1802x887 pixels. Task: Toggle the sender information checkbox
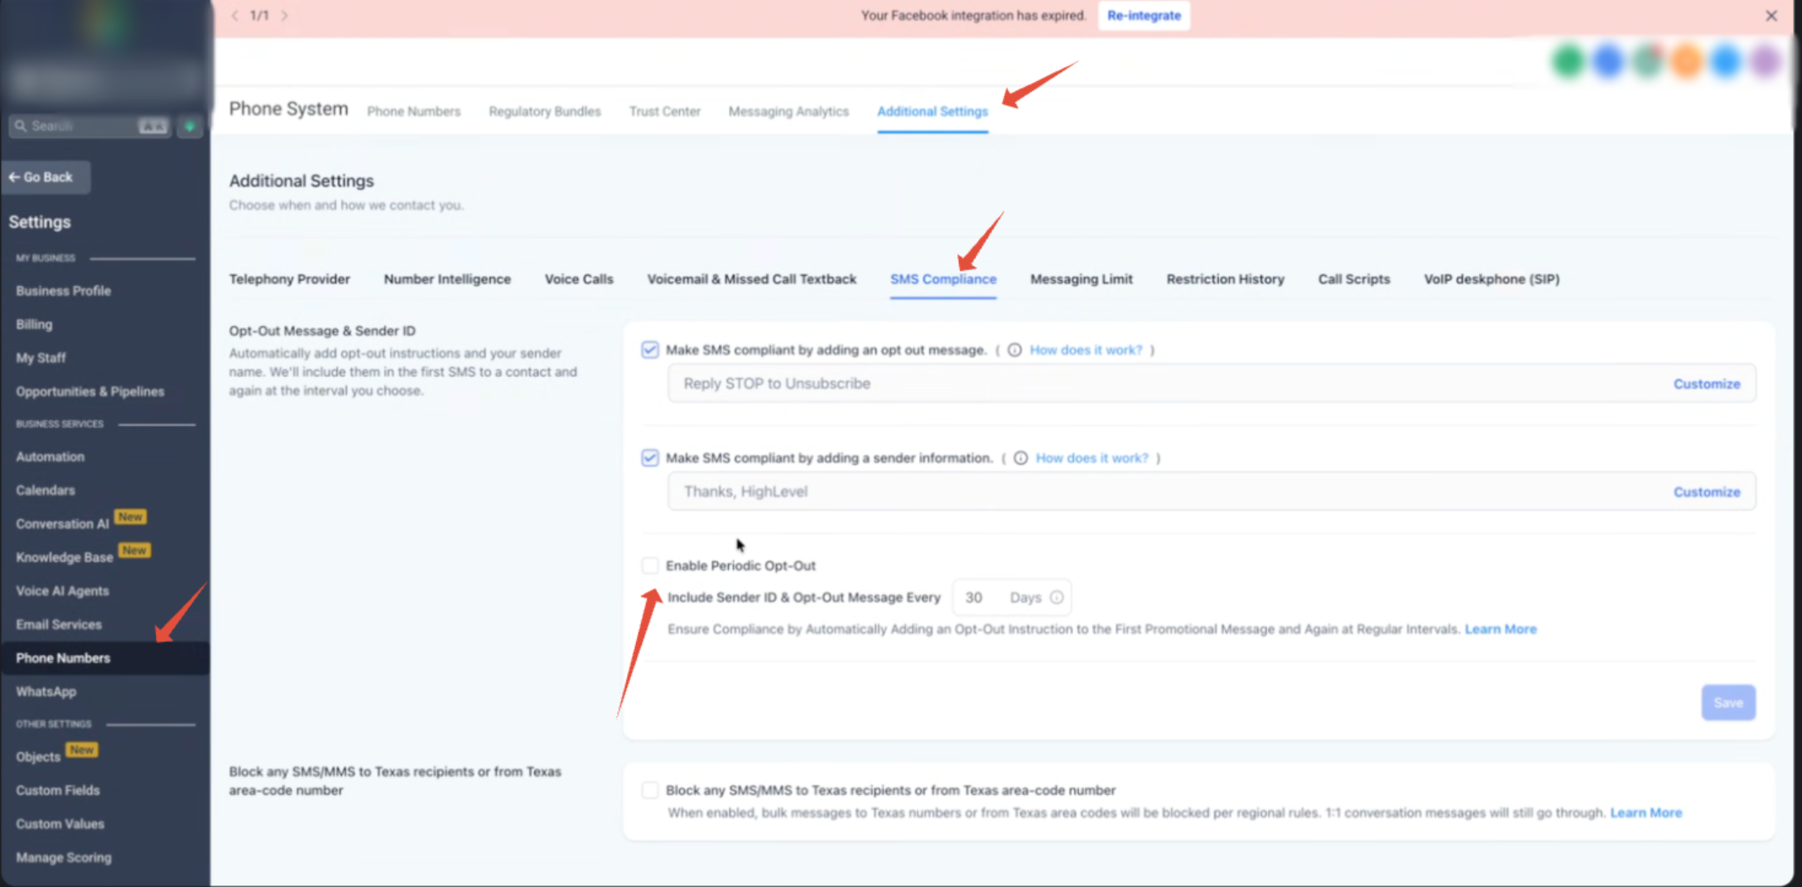650,457
